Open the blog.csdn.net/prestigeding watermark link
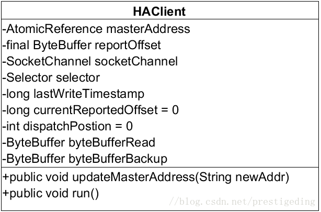Screen dimensions: 321x212 [245, 202]
